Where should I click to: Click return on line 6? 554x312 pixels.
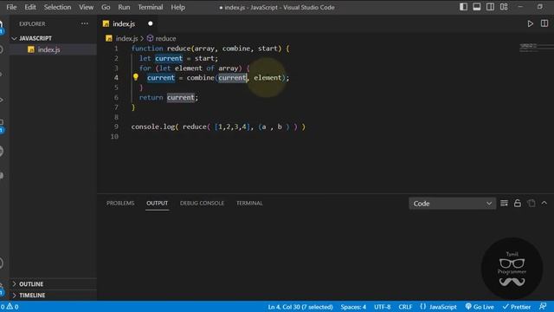tap(151, 97)
